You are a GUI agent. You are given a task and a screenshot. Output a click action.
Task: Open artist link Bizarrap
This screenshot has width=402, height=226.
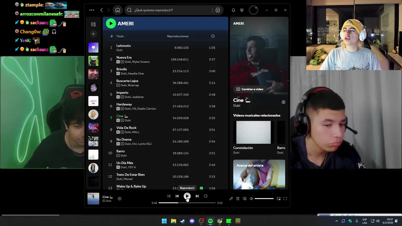click(133, 85)
